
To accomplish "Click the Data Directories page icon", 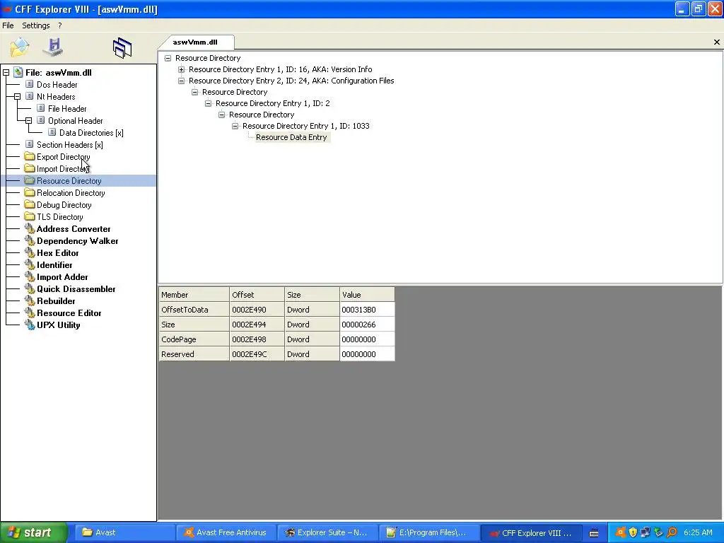I will point(52,132).
